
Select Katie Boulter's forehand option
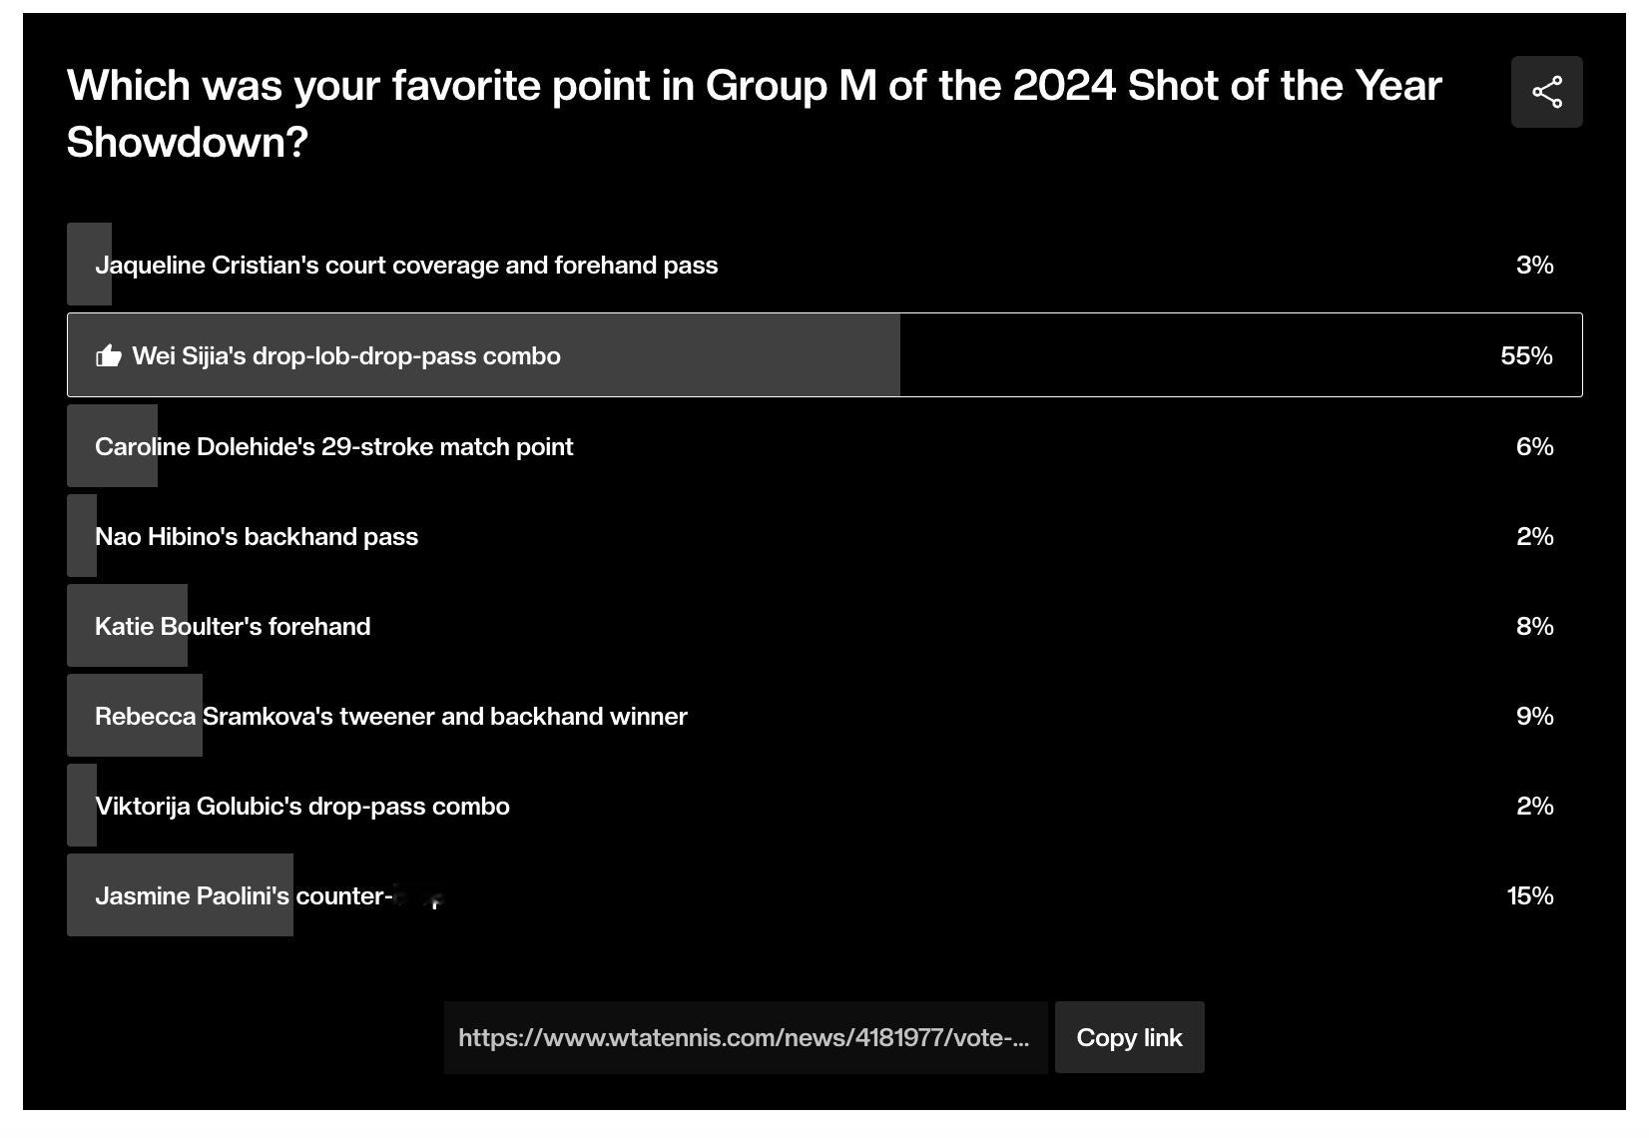pyautogui.click(x=824, y=626)
